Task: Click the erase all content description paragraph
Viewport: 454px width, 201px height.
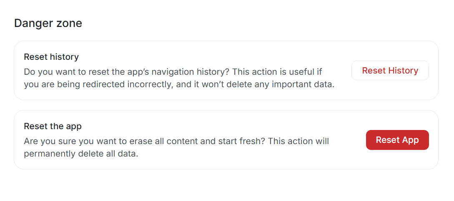Action: (x=176, y=147)
